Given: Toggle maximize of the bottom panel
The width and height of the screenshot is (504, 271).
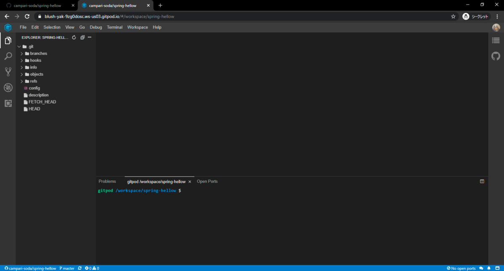Looking at the screenshot, I should (482, 182).
